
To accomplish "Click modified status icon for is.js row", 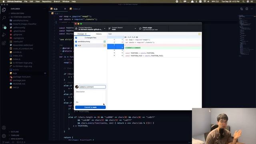I will click(105, 45).
